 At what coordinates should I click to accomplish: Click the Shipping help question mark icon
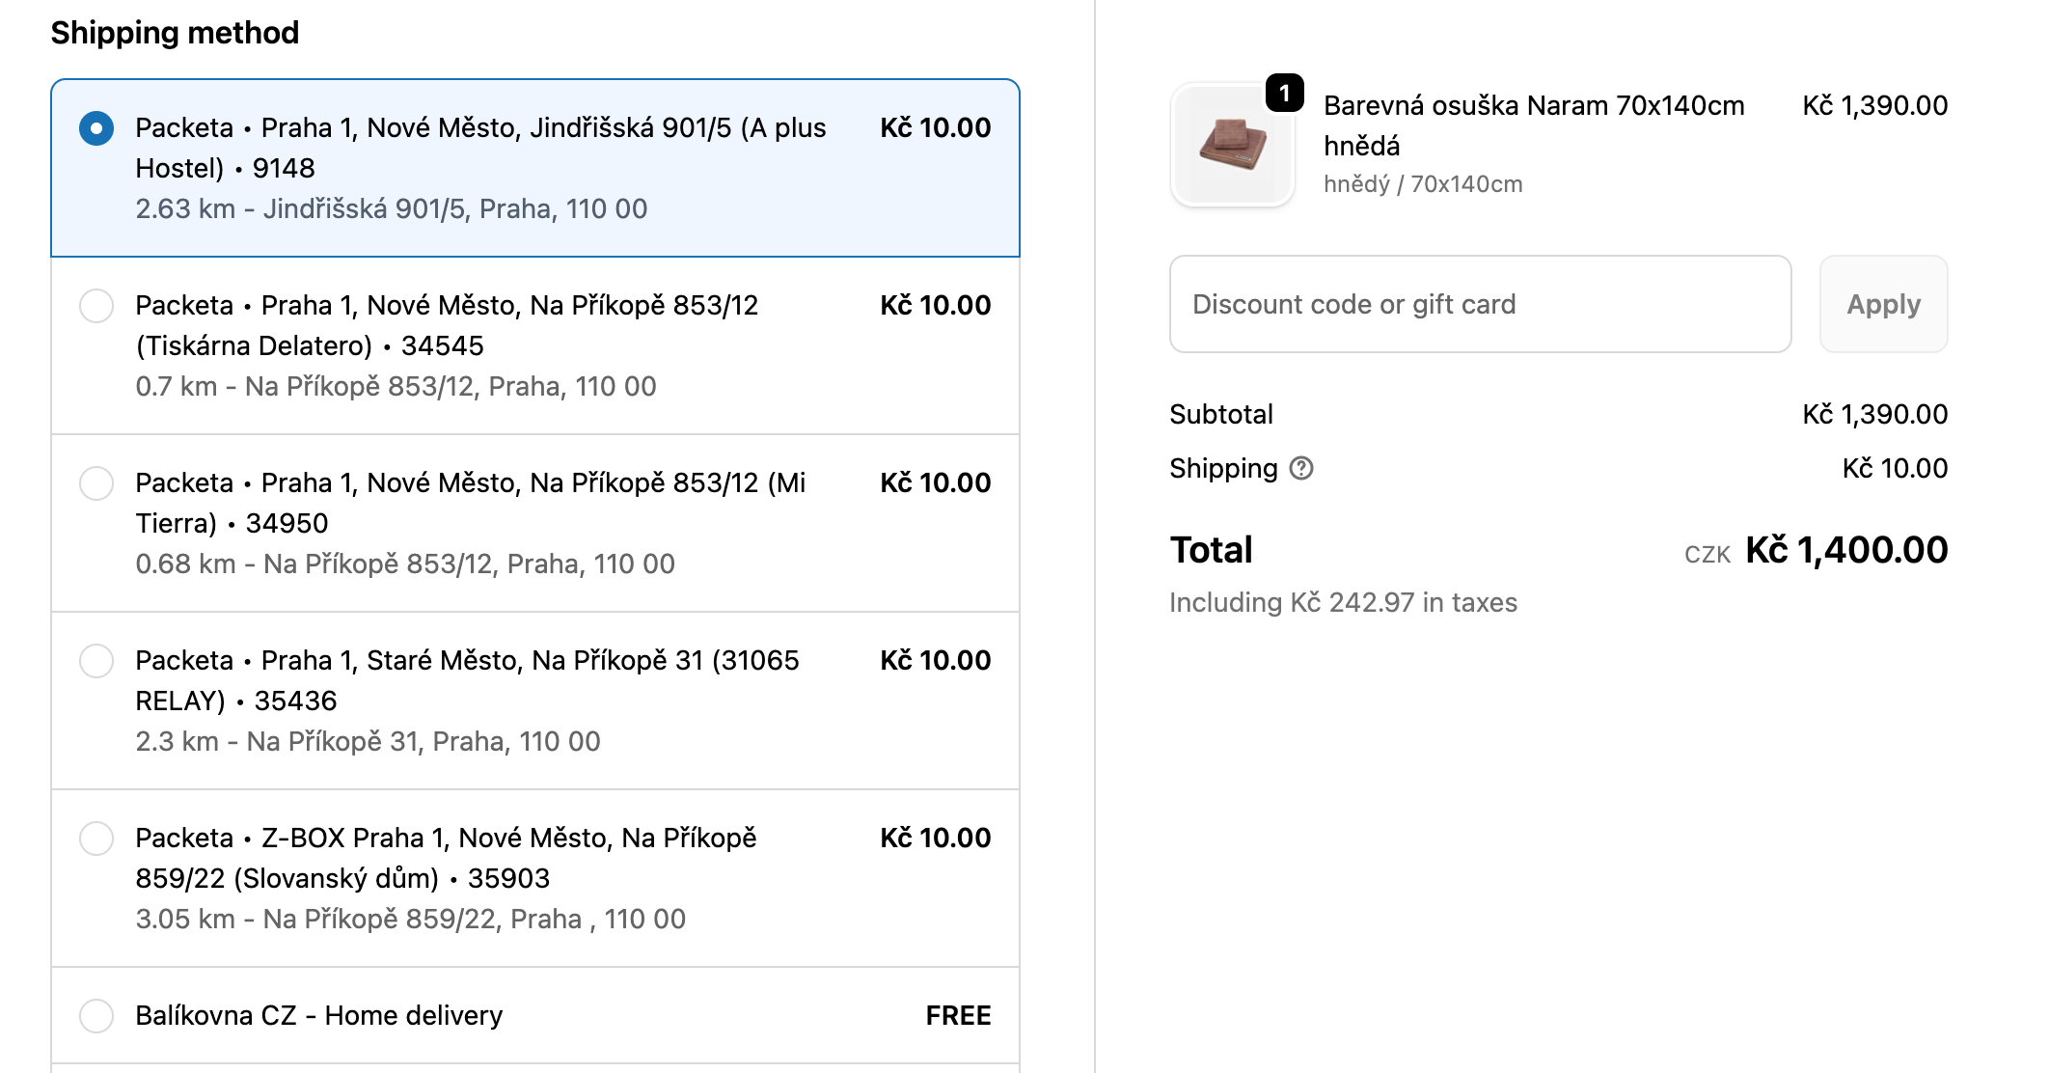pyautogui.click(x=1301, y=469)
